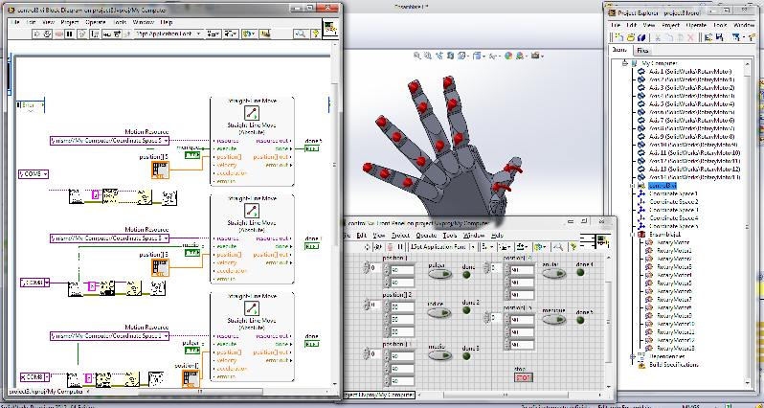Click Abort Execution in Block Diagram toolbar
Screen dimensions: 764x408
tap(59, 34)
